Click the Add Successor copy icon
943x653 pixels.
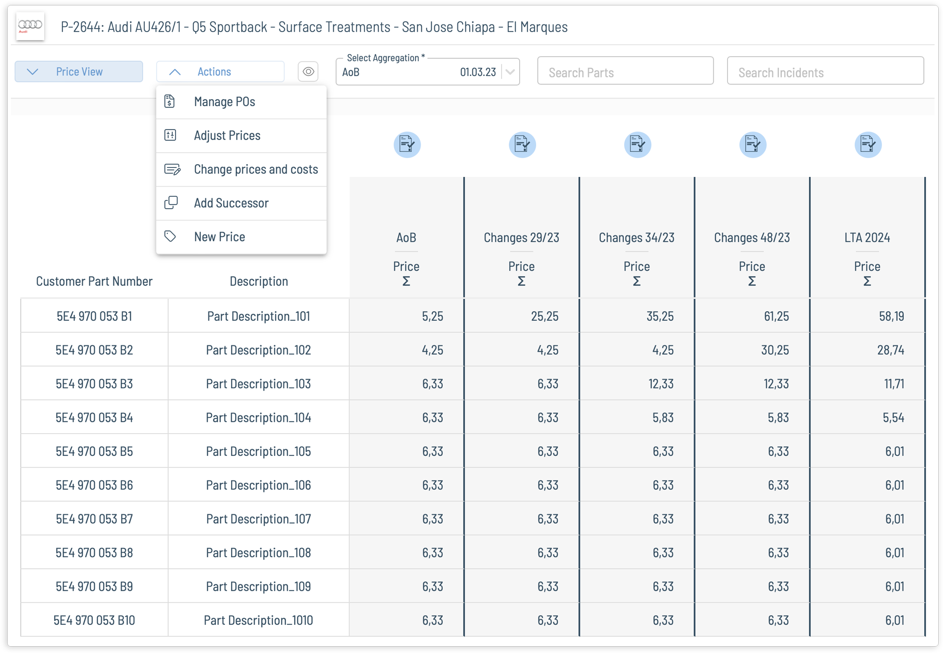click(x=171, y=203)
